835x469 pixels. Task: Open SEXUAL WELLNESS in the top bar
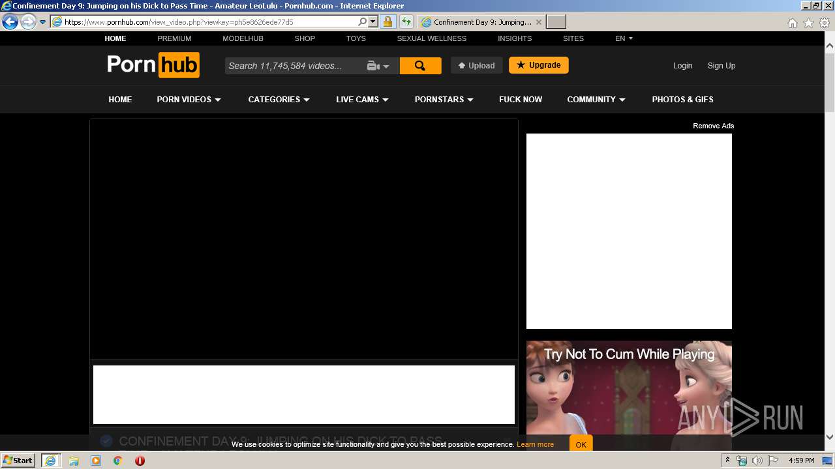(432, 38)
